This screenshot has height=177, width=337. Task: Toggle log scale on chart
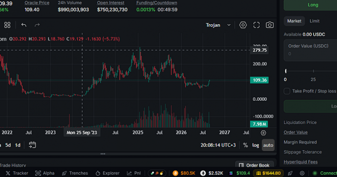[x=256, y=145]
